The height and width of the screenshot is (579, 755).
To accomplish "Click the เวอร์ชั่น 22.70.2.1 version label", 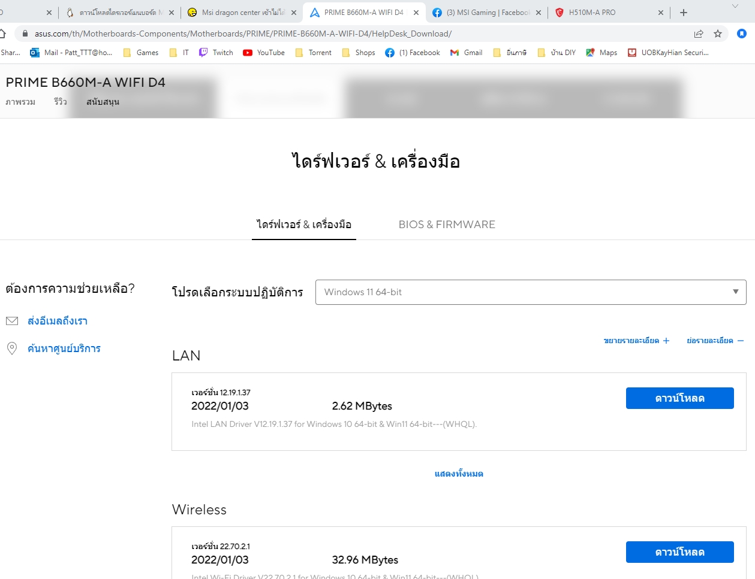I will [x=221, y=546].
